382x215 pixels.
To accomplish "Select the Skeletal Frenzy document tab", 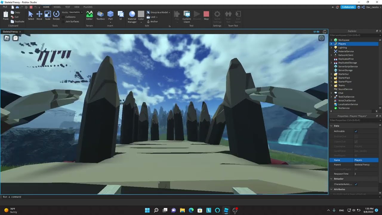I will pyautogui.click(x=10, y=32).
